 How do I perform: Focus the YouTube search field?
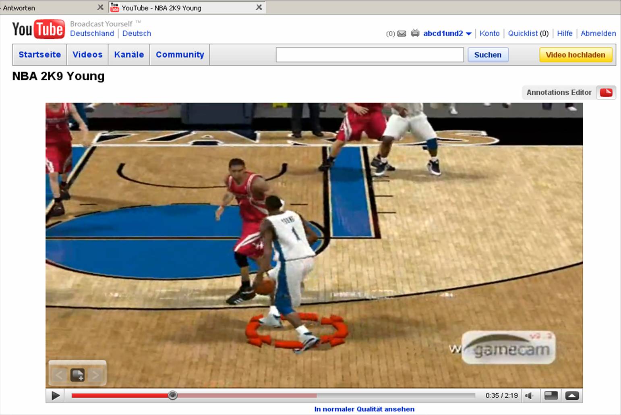[x=370, y=55]
